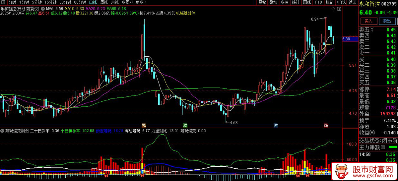Viewport: 398px width, 181px height.
Task: Select the 60分钟 period tab
Action: point(80,2)
